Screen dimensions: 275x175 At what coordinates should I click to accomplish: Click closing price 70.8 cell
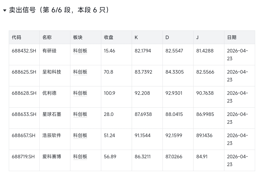pos(109,72)
